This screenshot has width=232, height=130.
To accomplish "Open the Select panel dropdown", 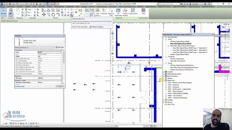I will pyautogui.click(x=3, y=18).
